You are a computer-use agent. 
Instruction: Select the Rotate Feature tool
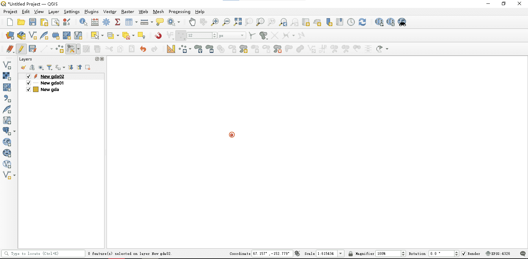click(198, 49)
